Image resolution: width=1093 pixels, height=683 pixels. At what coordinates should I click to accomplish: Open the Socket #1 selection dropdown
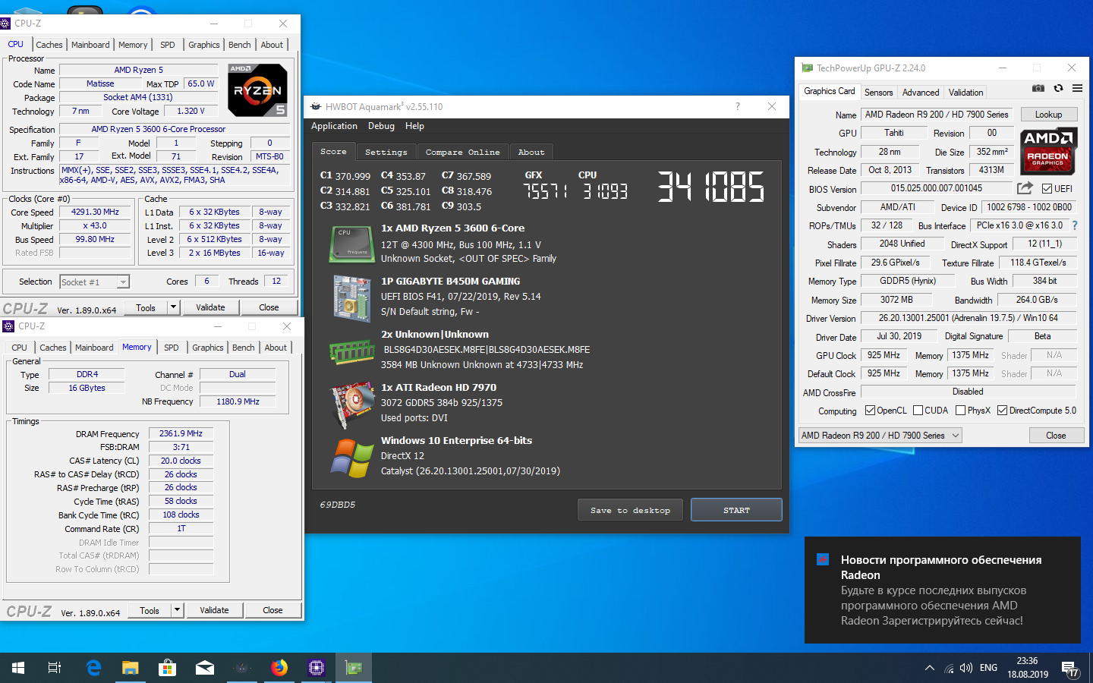pos(95,282)
